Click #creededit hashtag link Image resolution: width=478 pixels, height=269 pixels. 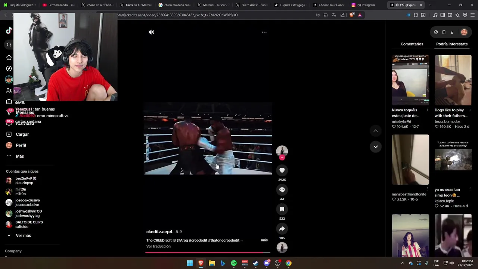[x=198, y=240]
